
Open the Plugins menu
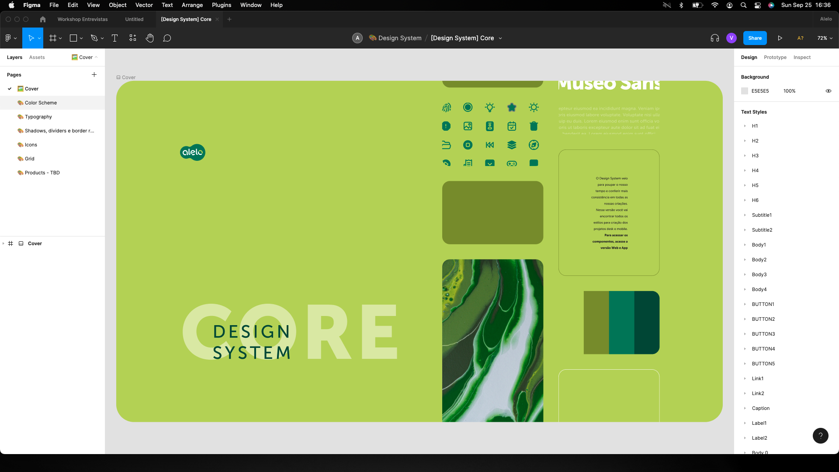pyautogui.click(x=221, y=5)
